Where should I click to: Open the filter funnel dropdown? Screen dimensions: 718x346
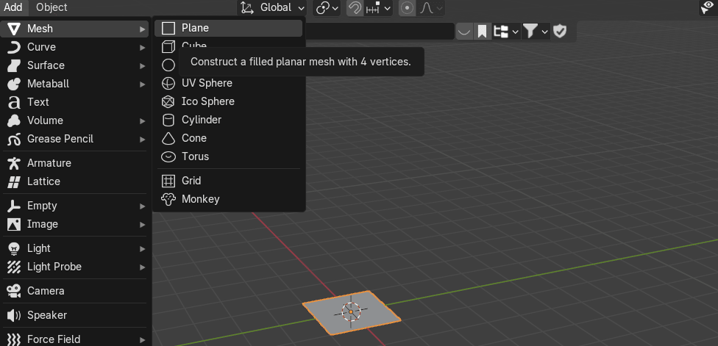pos(535,31)
